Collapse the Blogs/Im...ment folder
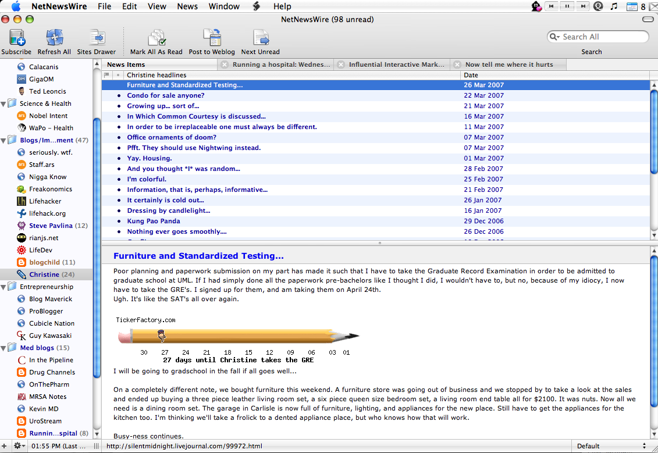 tap(3, 141)
